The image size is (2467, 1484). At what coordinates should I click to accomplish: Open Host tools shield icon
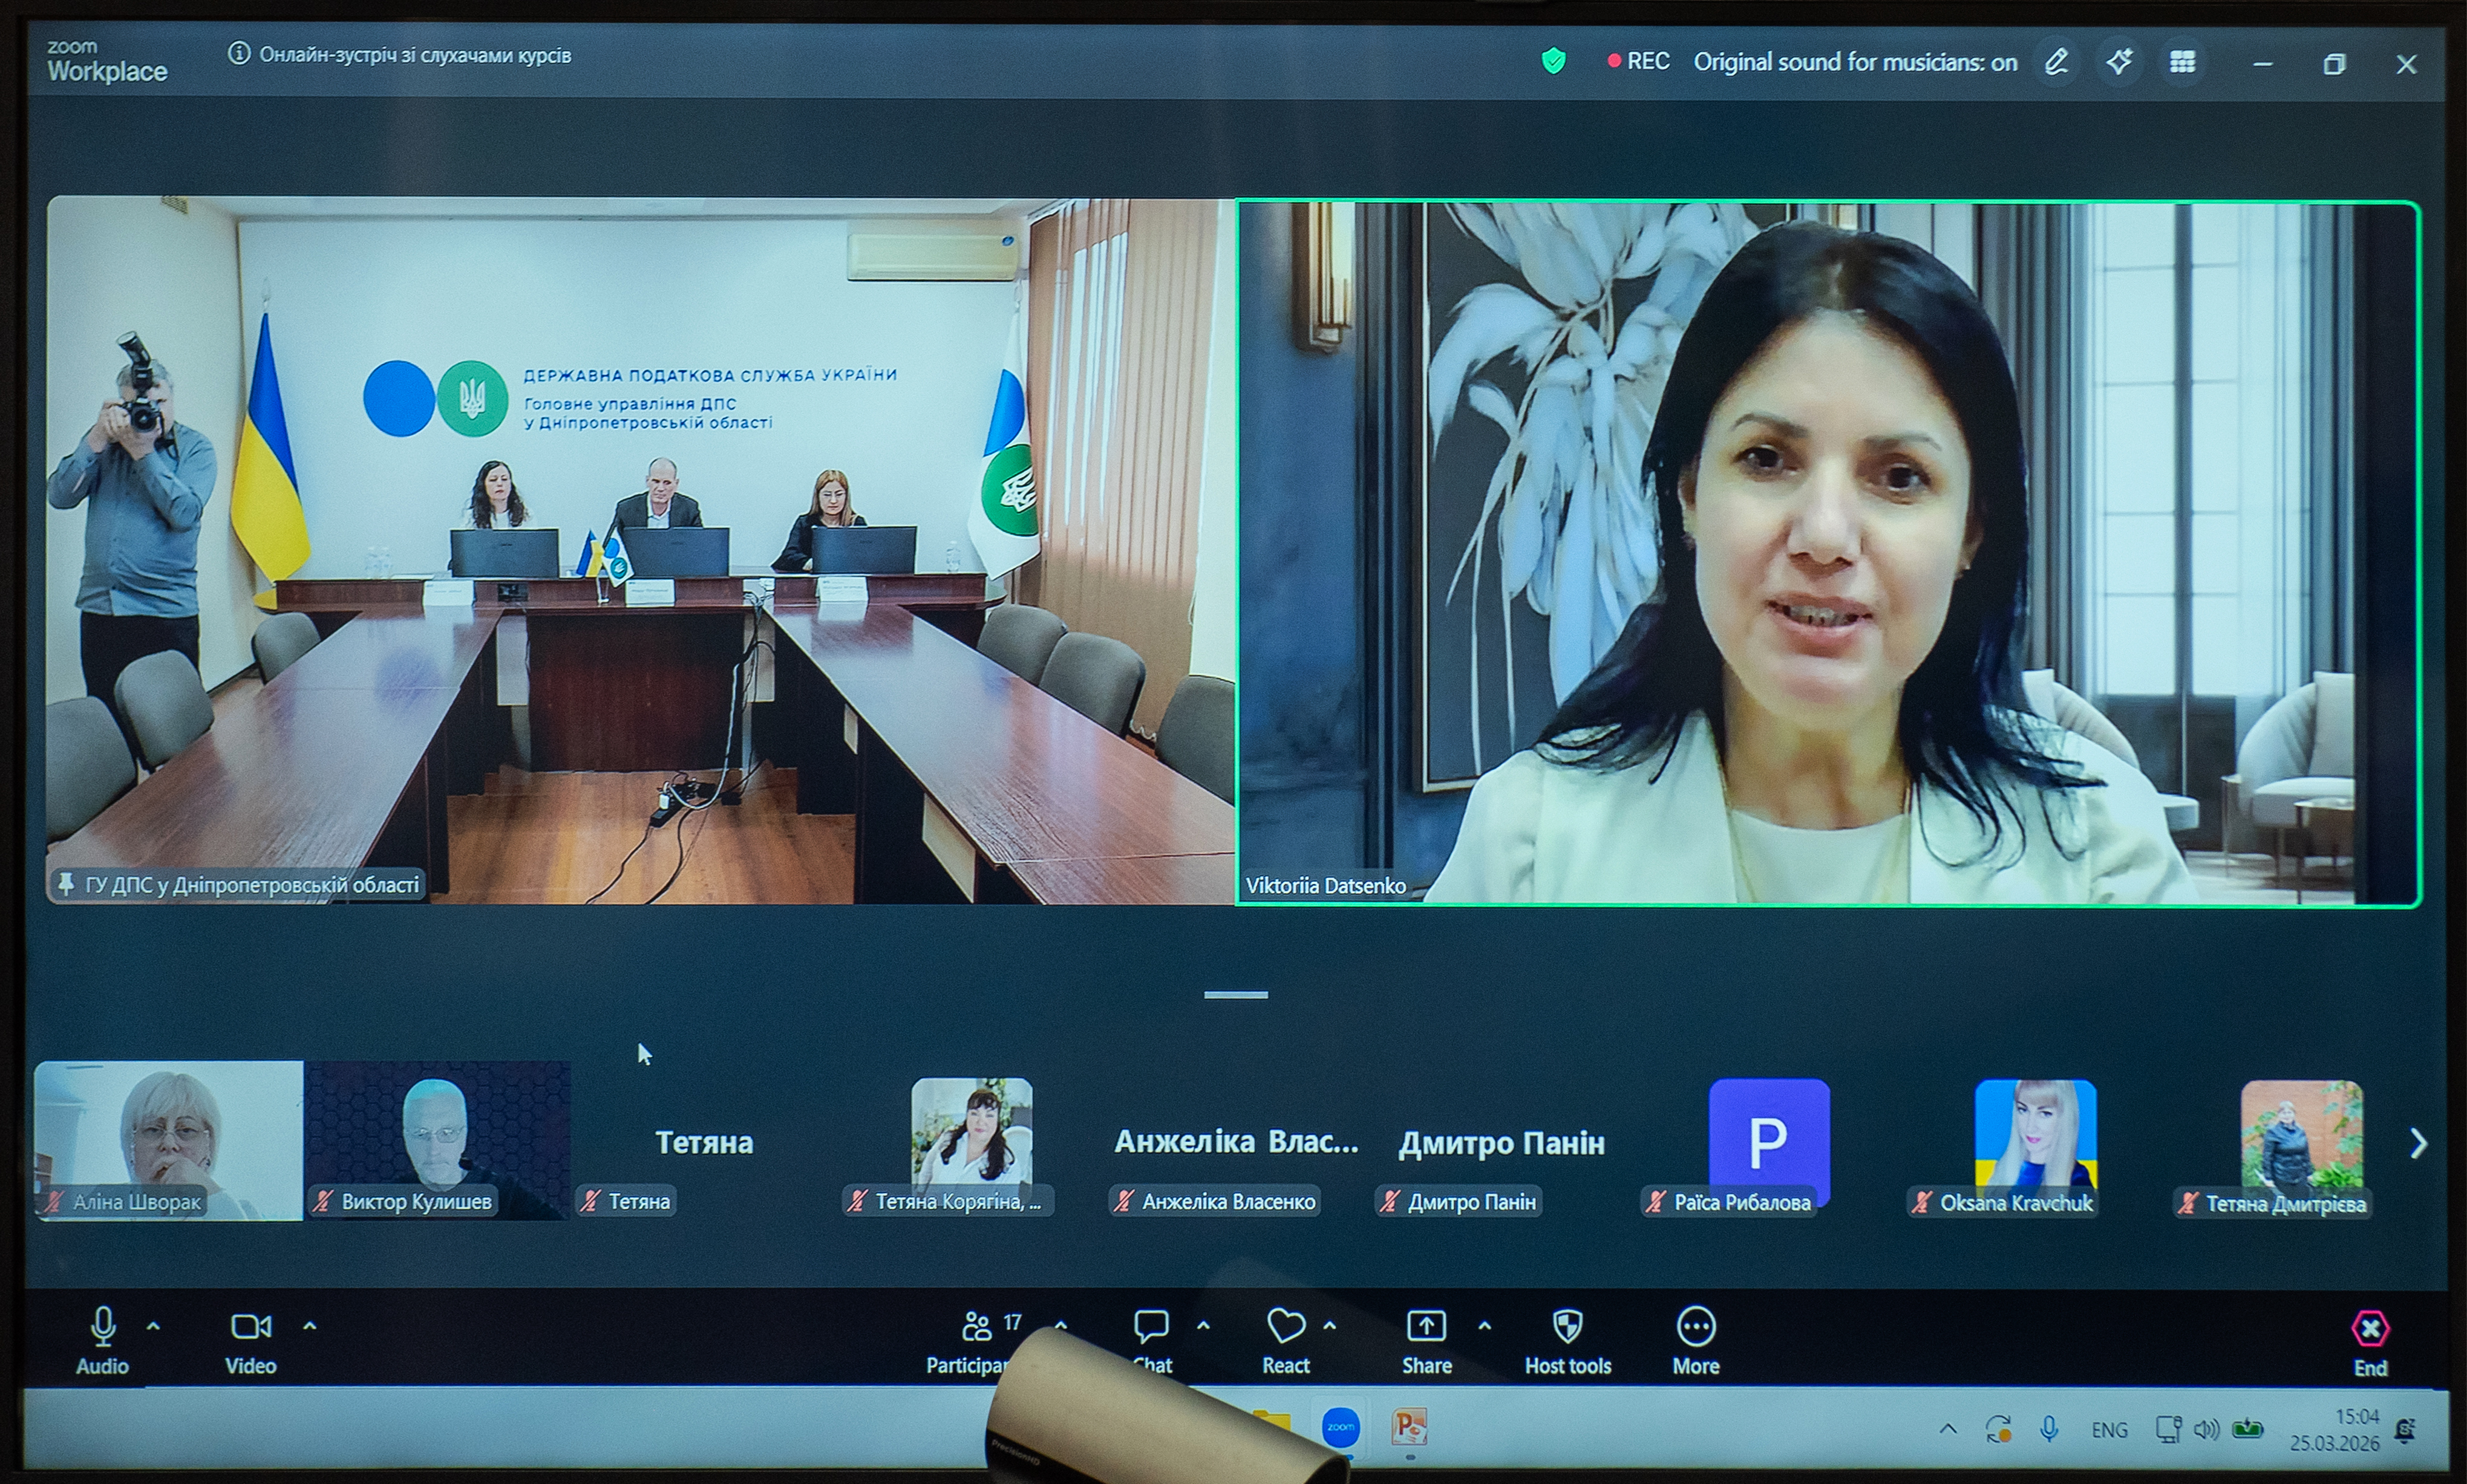click(1567, 1327)
